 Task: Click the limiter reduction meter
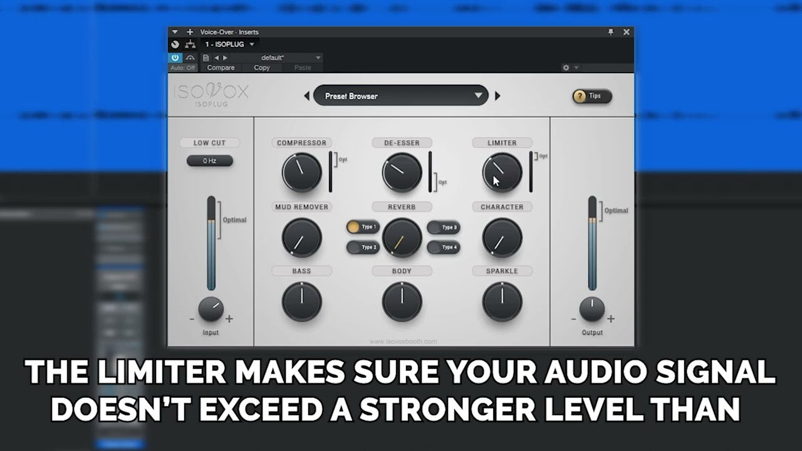[x=531, y=172]
